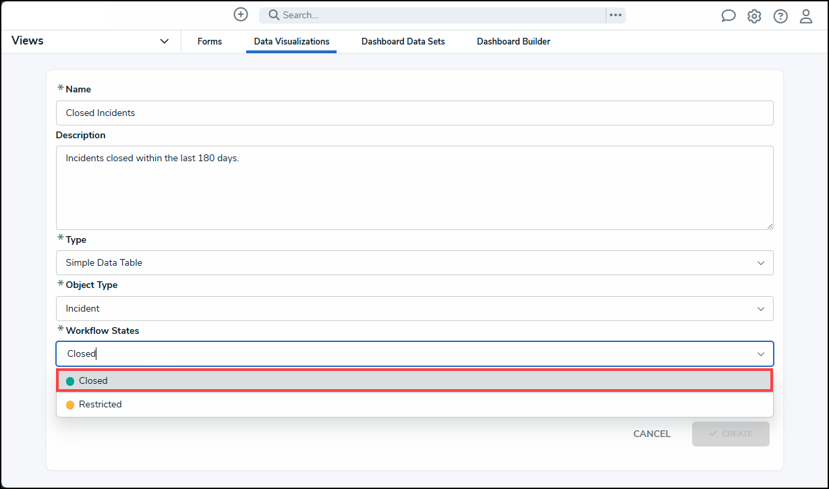Select the Restricted workflow state option
The image size is (829, 489).
(414, 405)
